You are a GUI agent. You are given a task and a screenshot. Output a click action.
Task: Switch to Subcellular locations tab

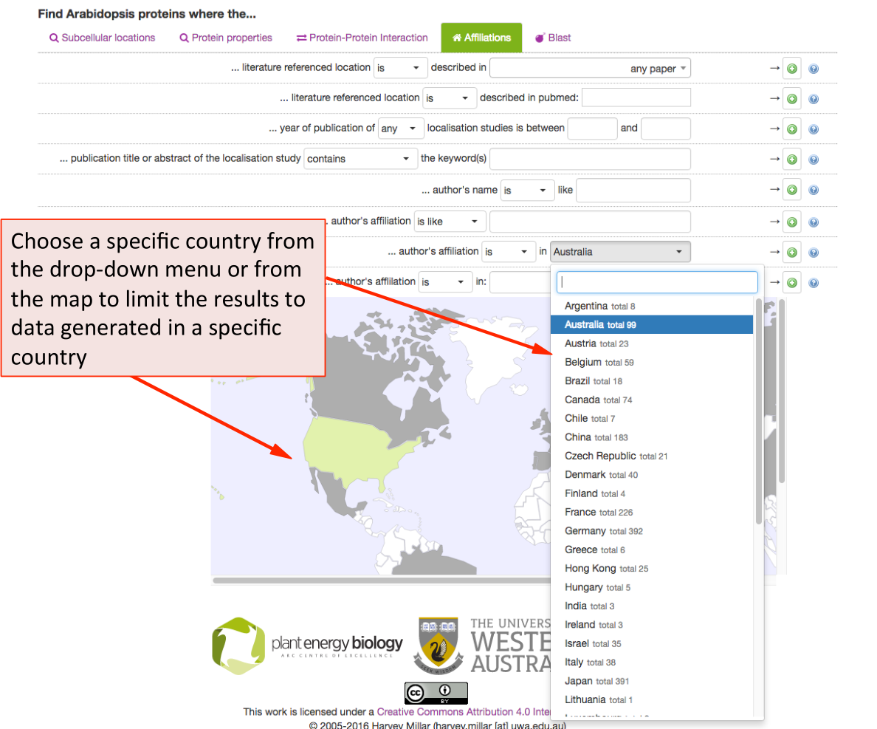click(x=102, y=38)
